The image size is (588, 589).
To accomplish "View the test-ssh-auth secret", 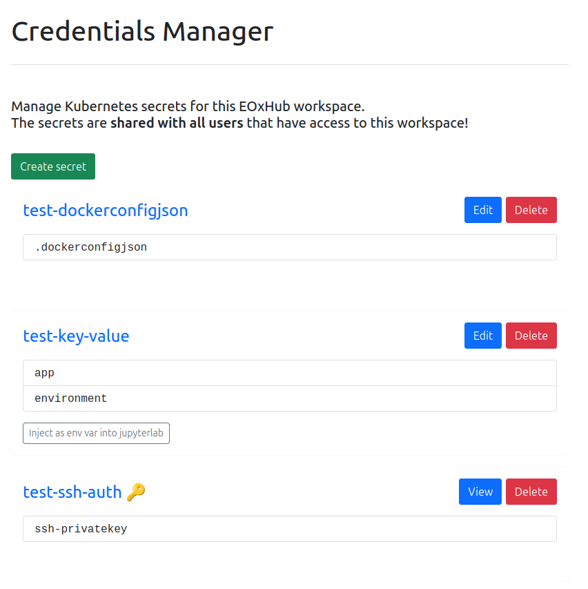I will point(480,491).
